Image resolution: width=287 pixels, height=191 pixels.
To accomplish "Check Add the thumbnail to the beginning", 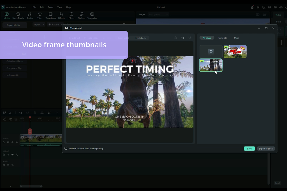I will (x=66, y=148).
